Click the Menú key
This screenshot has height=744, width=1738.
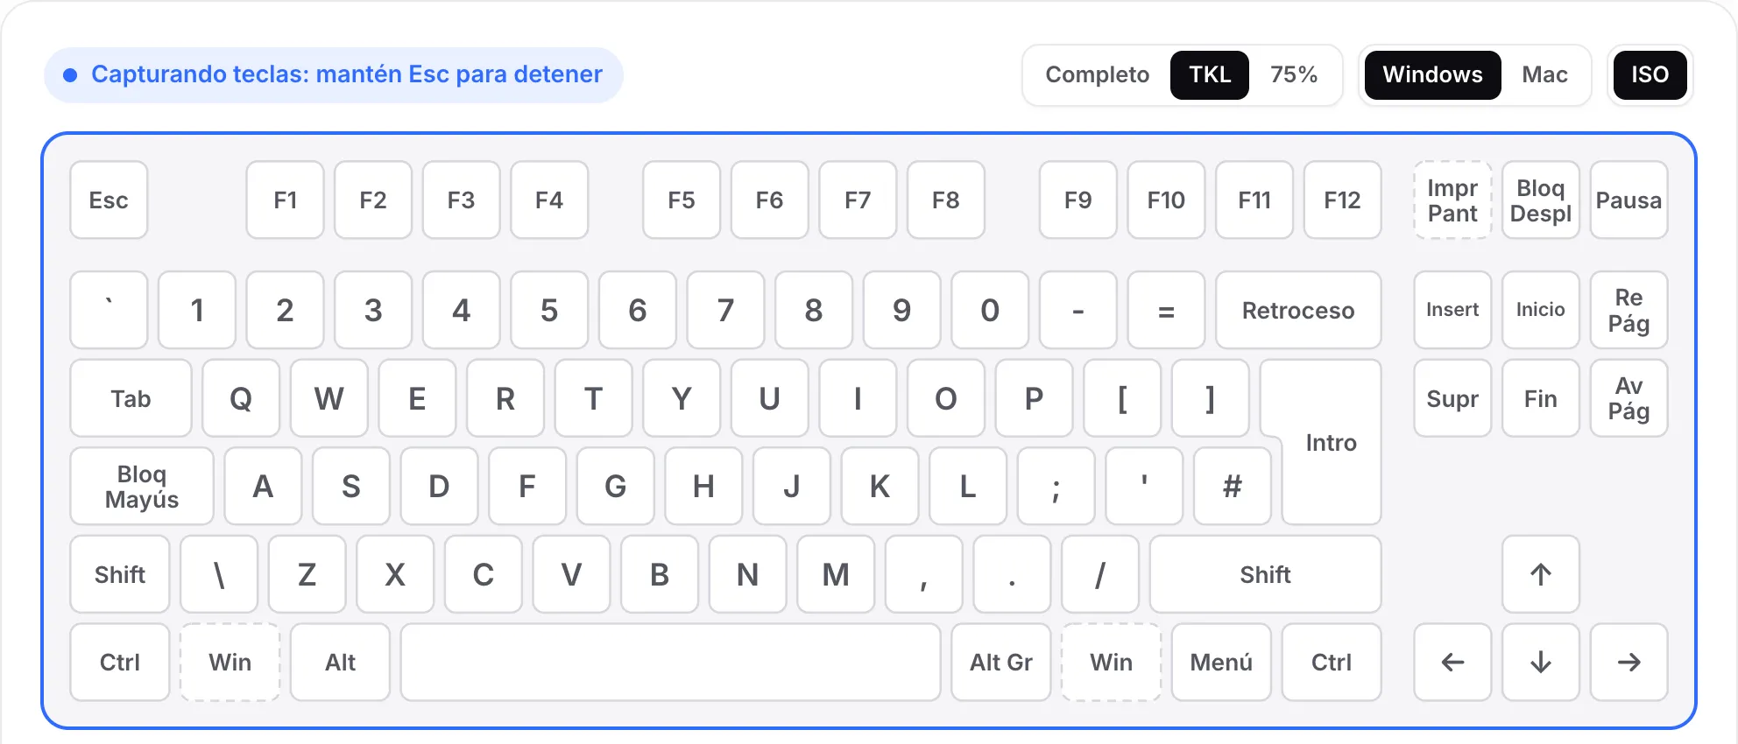1221,662
